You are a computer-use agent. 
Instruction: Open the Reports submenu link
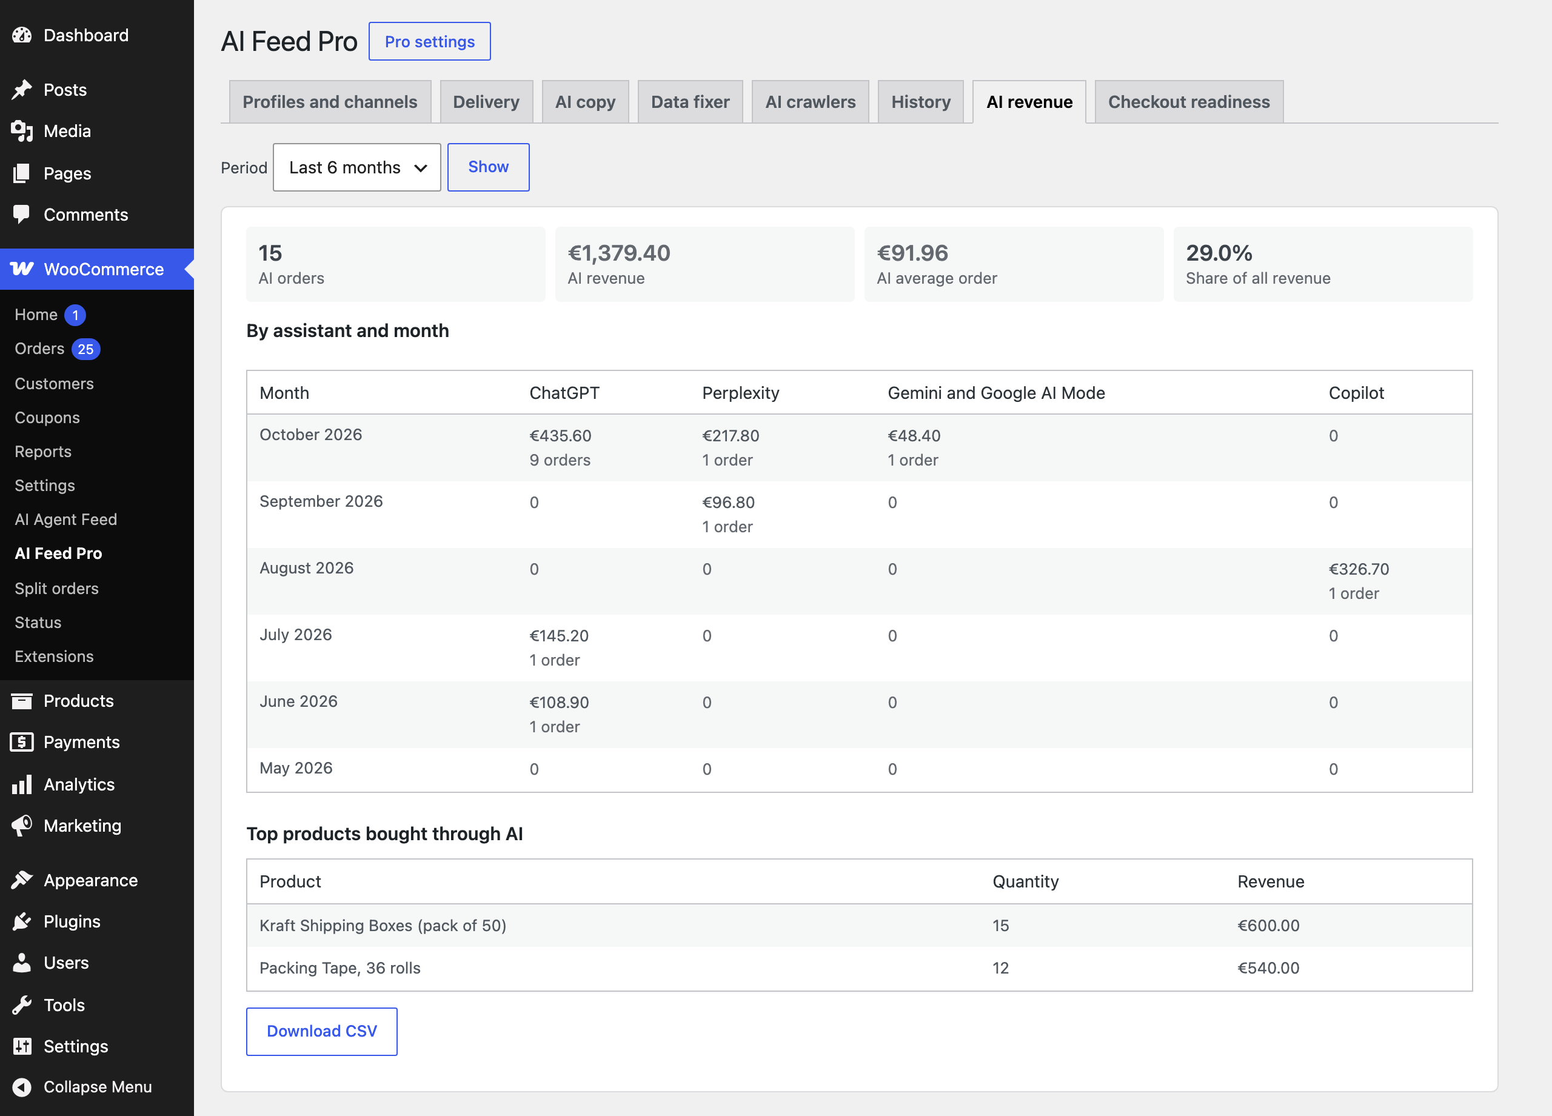click(x=43, y=452)
